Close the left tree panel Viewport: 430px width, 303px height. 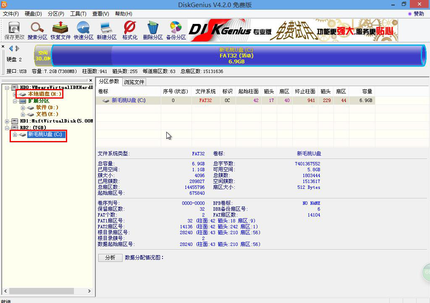pyautogui.click(x=91, y=80)
